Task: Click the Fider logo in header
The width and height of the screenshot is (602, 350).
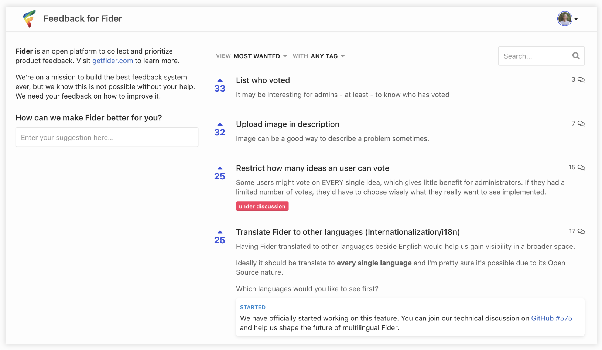Action: (29, 18)
